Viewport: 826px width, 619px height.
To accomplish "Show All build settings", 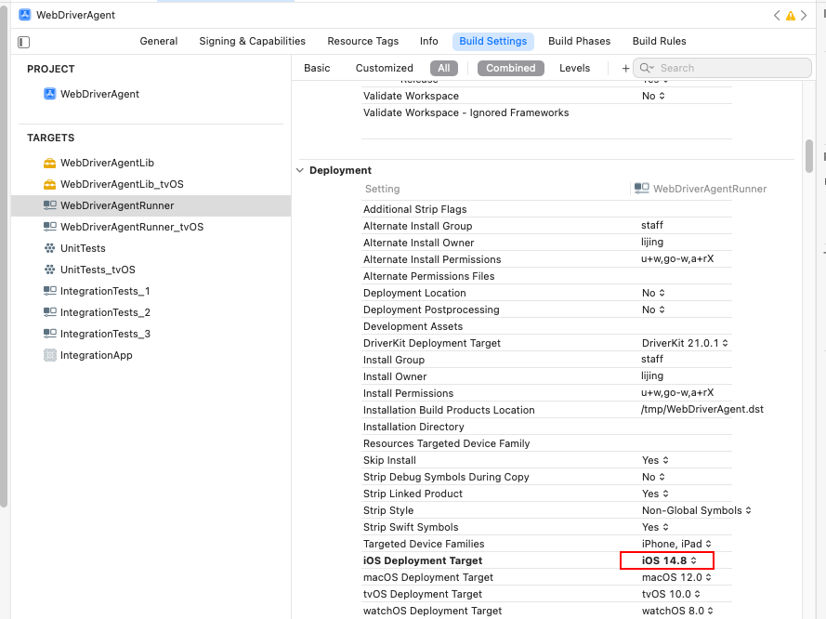I will click(x=444, y=68).
